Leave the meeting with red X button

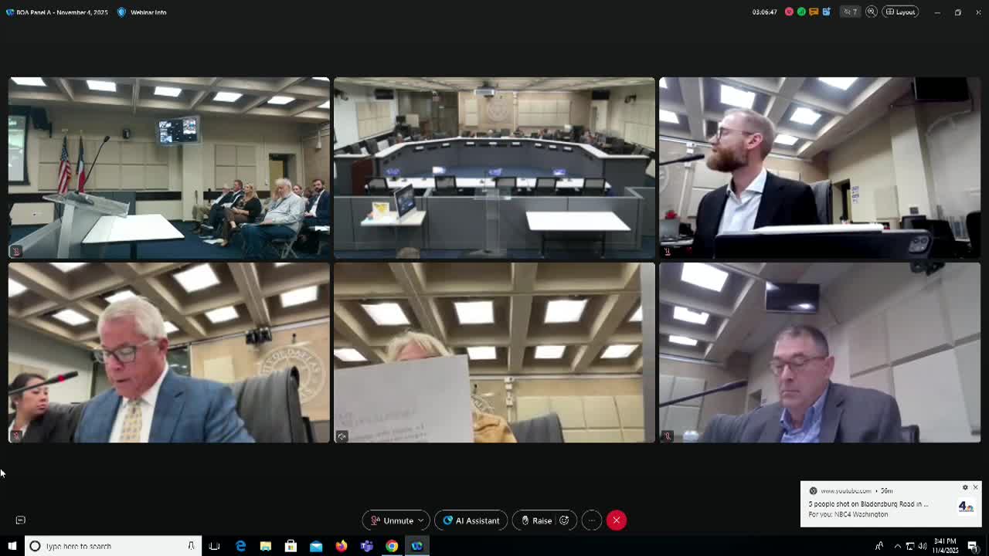[617, 520]
